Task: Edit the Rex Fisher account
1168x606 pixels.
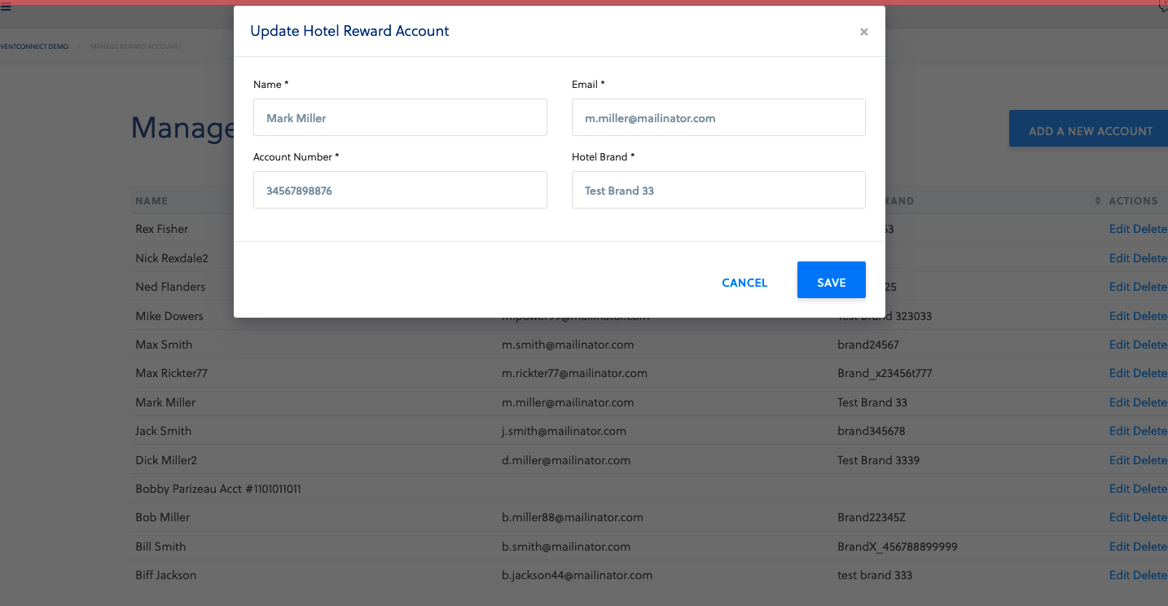Action: 1119,229
